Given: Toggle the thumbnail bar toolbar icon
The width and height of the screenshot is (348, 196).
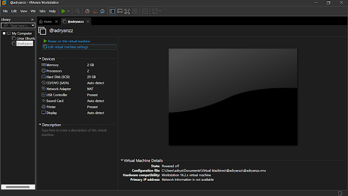Looking at the screenshot, I should 120,11.
